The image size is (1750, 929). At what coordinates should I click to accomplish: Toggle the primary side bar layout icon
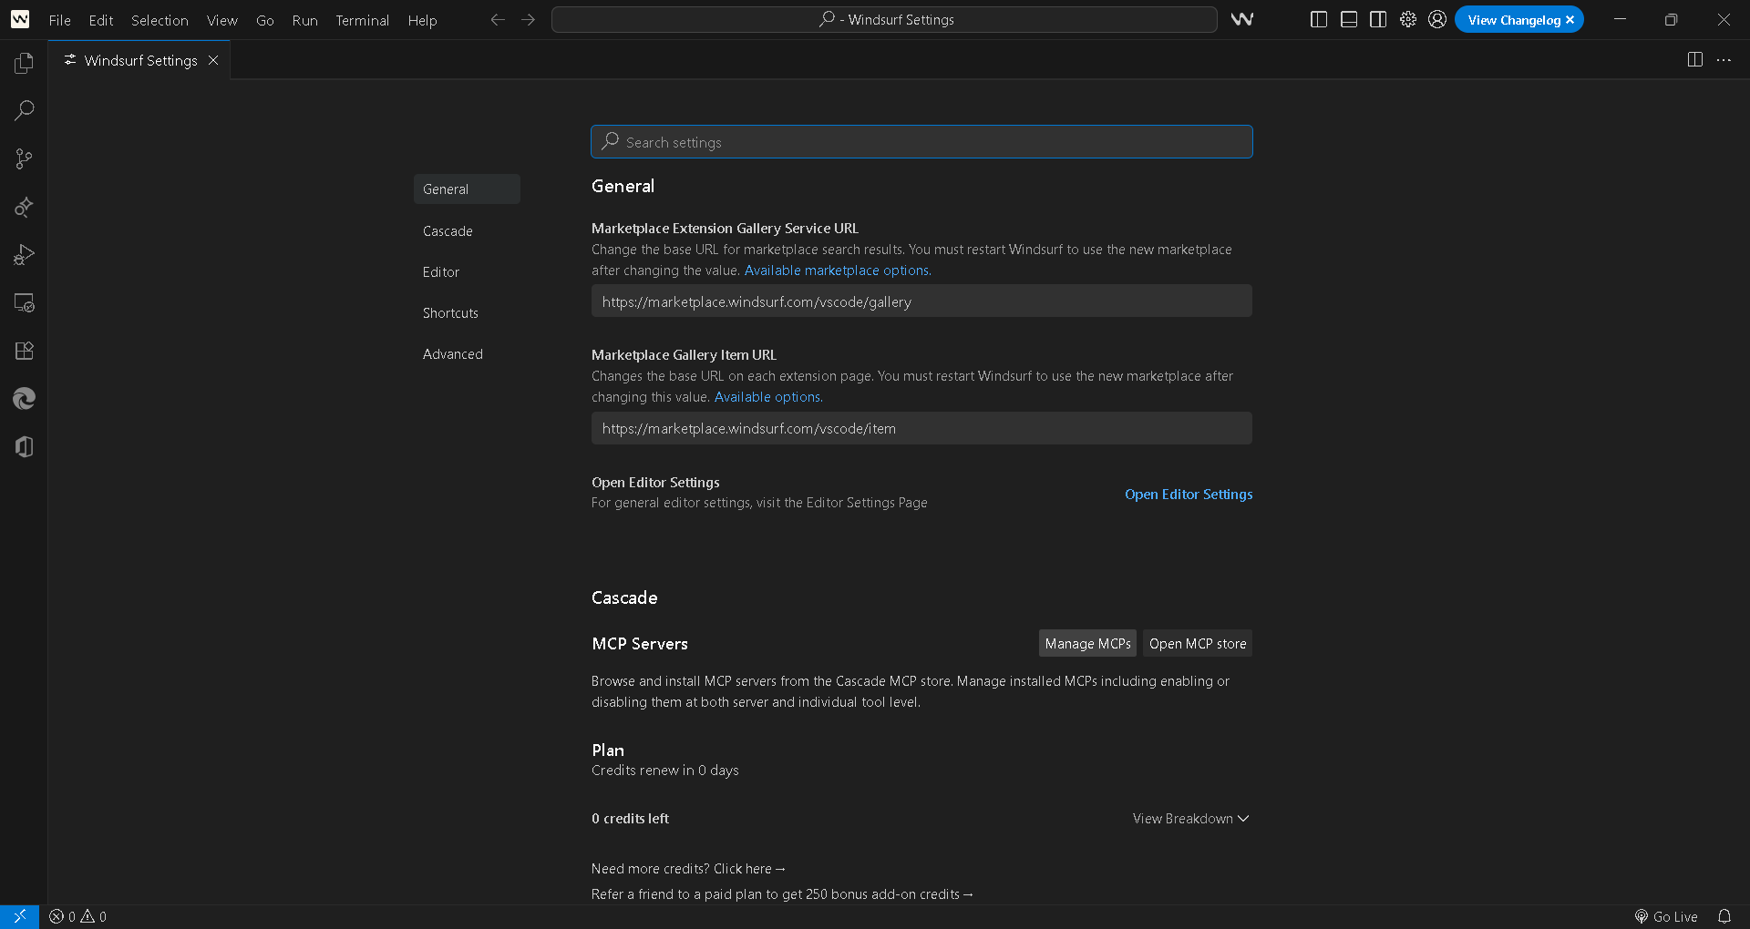1318,19
